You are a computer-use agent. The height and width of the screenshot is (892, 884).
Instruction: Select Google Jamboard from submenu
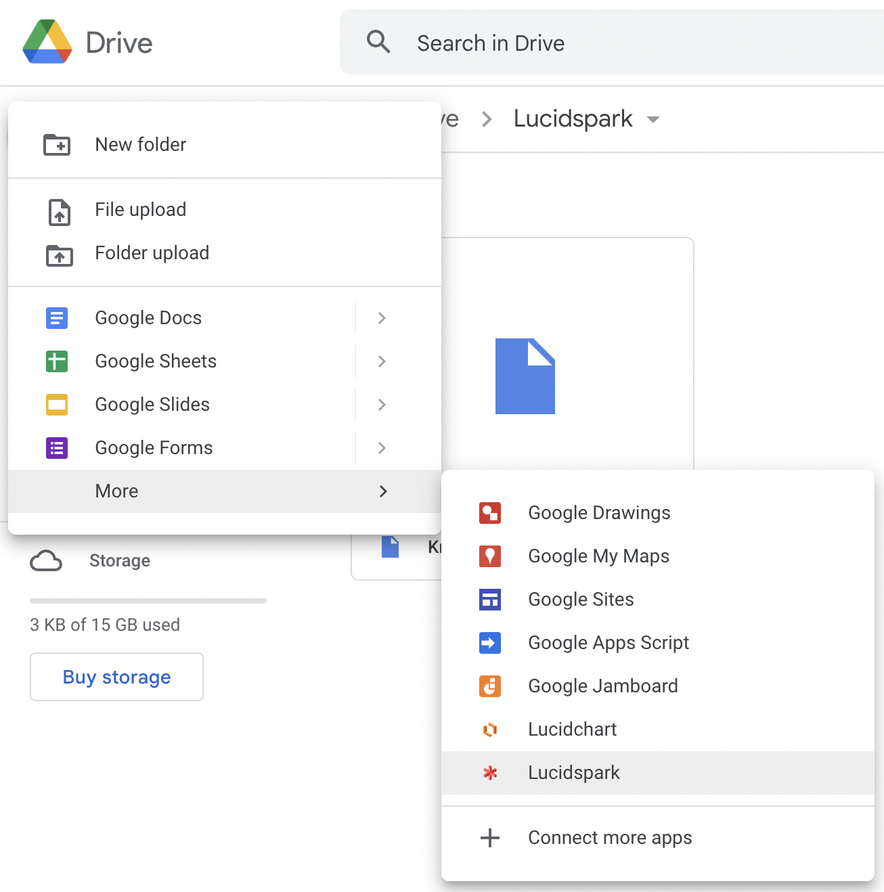pos(658,686)
